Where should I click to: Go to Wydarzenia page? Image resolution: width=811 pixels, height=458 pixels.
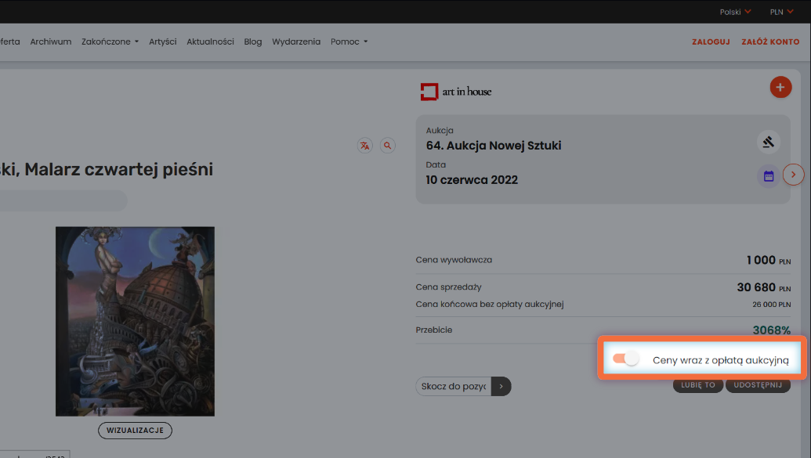click(296, 41)
